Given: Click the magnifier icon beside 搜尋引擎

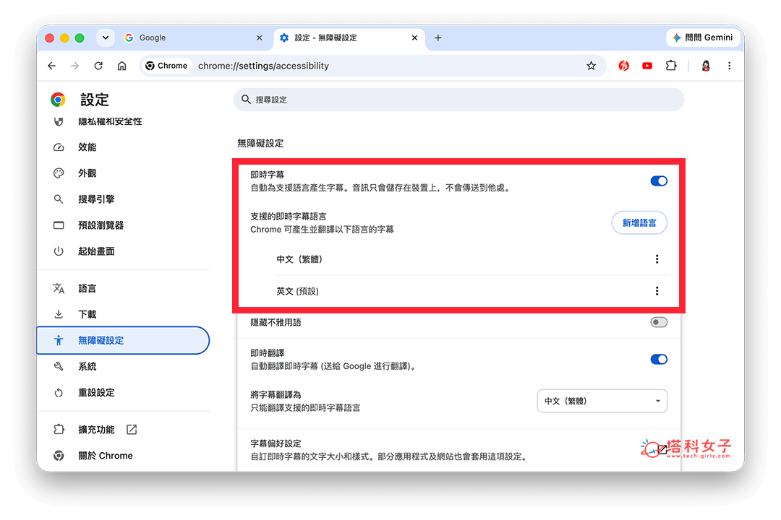Looking at the screenshot, I should click(x=59, y=199).
